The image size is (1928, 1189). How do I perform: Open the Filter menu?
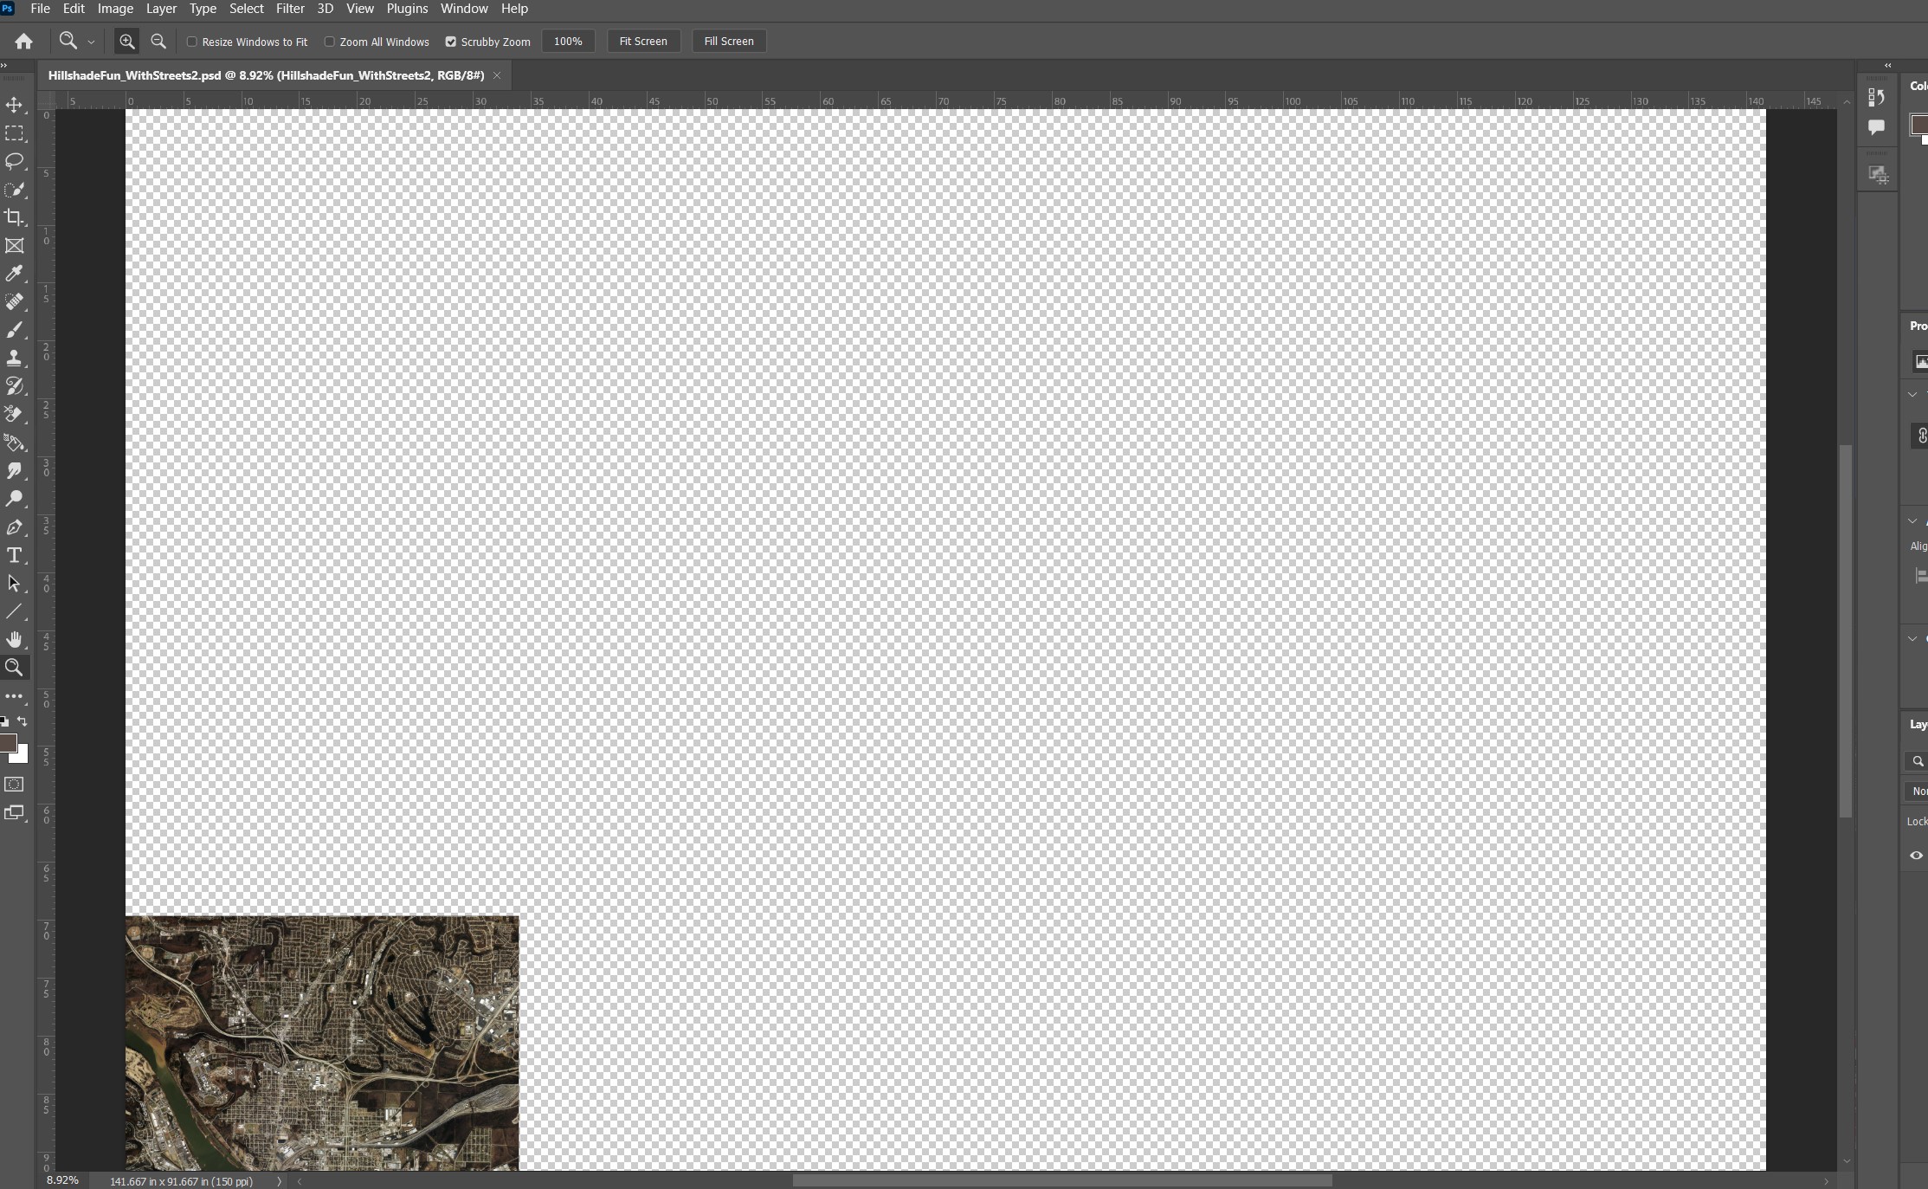click(x=289, y=9)
